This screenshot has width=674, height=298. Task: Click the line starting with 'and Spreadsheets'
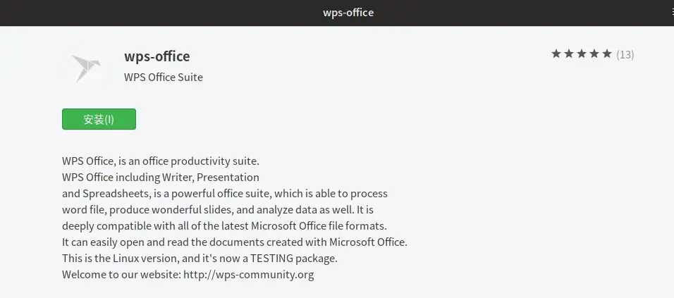(x=225, y=194)
